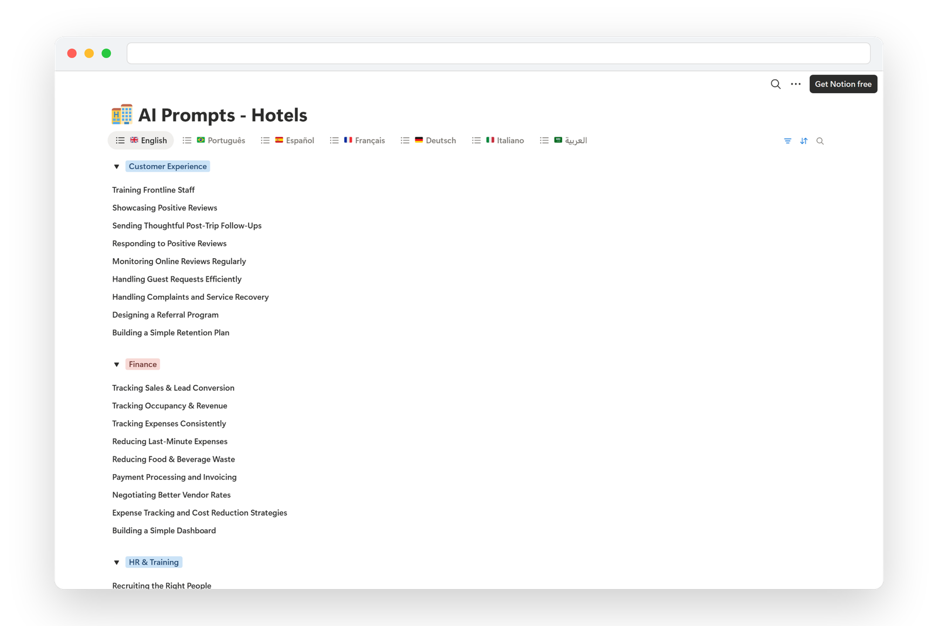Collapse the HR & Training group
Screen dimensions: 938x626
[117, 563]
